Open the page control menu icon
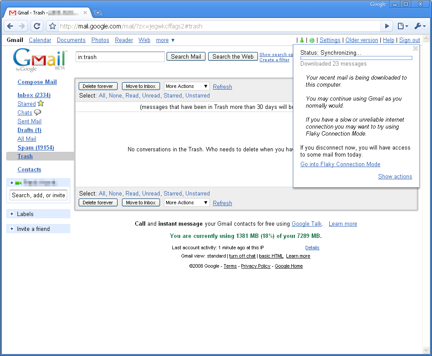Viewport: 432px width, 356px height. point(403,26)
